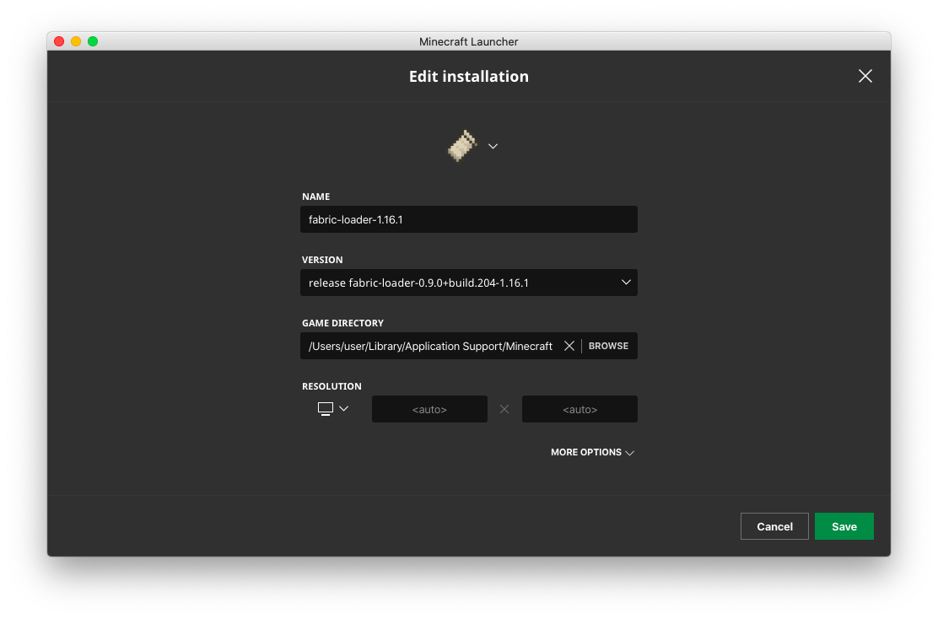Click the chevron next to MORE OPTIONS
Viewport: 938px width, 619px height.
click(x=629, y=453)
